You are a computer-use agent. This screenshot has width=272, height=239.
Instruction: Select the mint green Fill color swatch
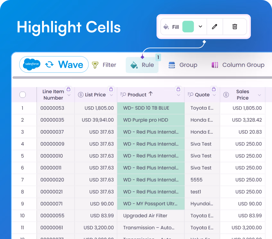188,27
